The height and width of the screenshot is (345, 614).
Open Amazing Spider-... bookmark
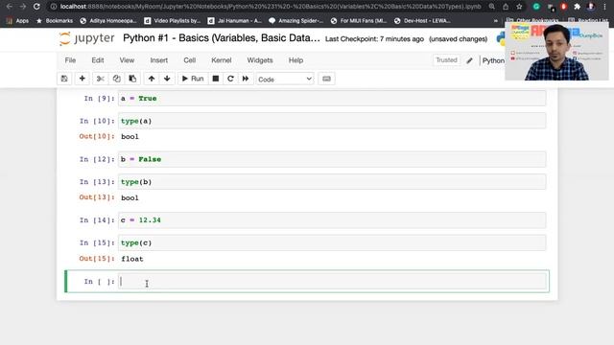click(295, 21)
